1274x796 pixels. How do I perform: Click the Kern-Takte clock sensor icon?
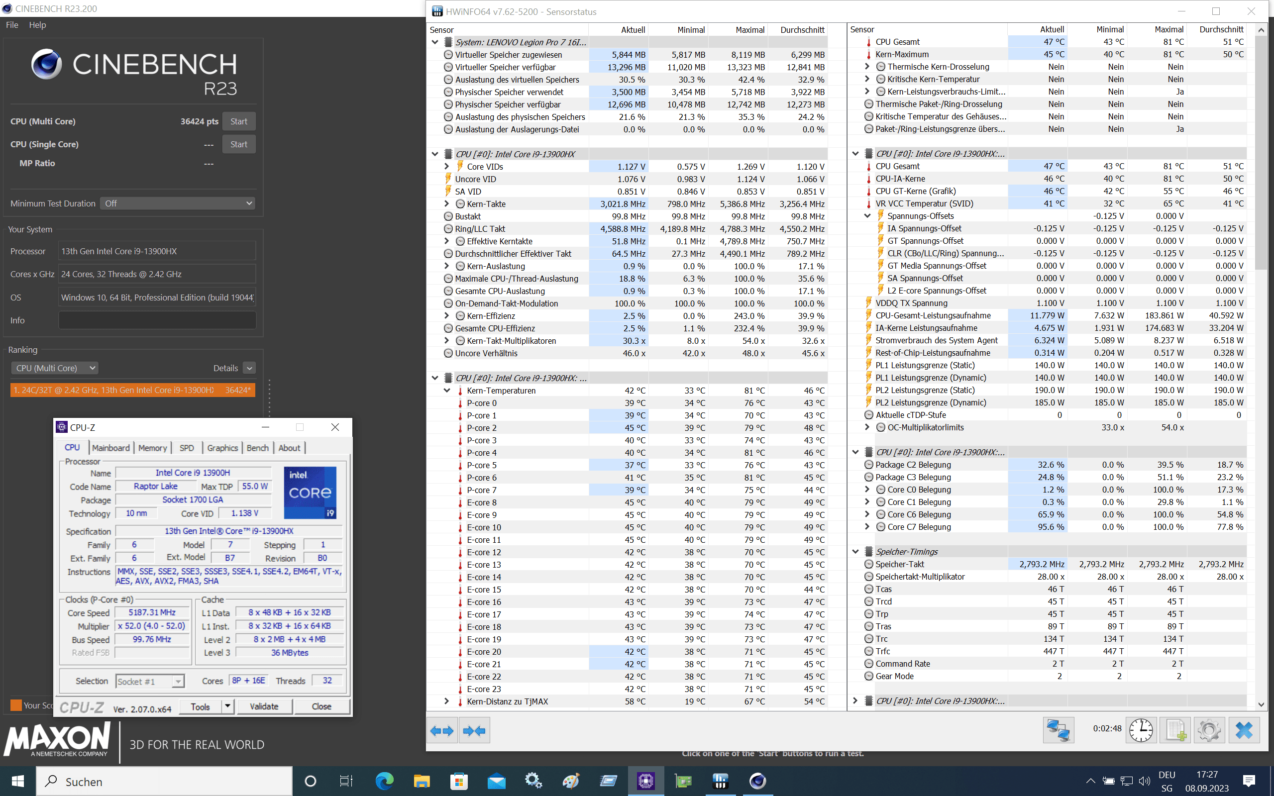coord(460,204)
